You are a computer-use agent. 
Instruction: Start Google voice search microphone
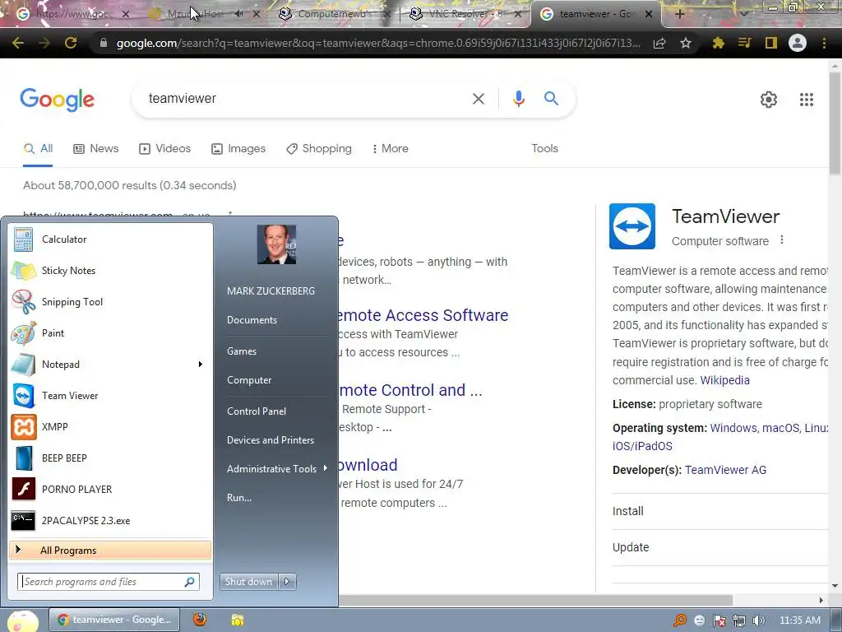pyautogui.click(x=519, y=99)
